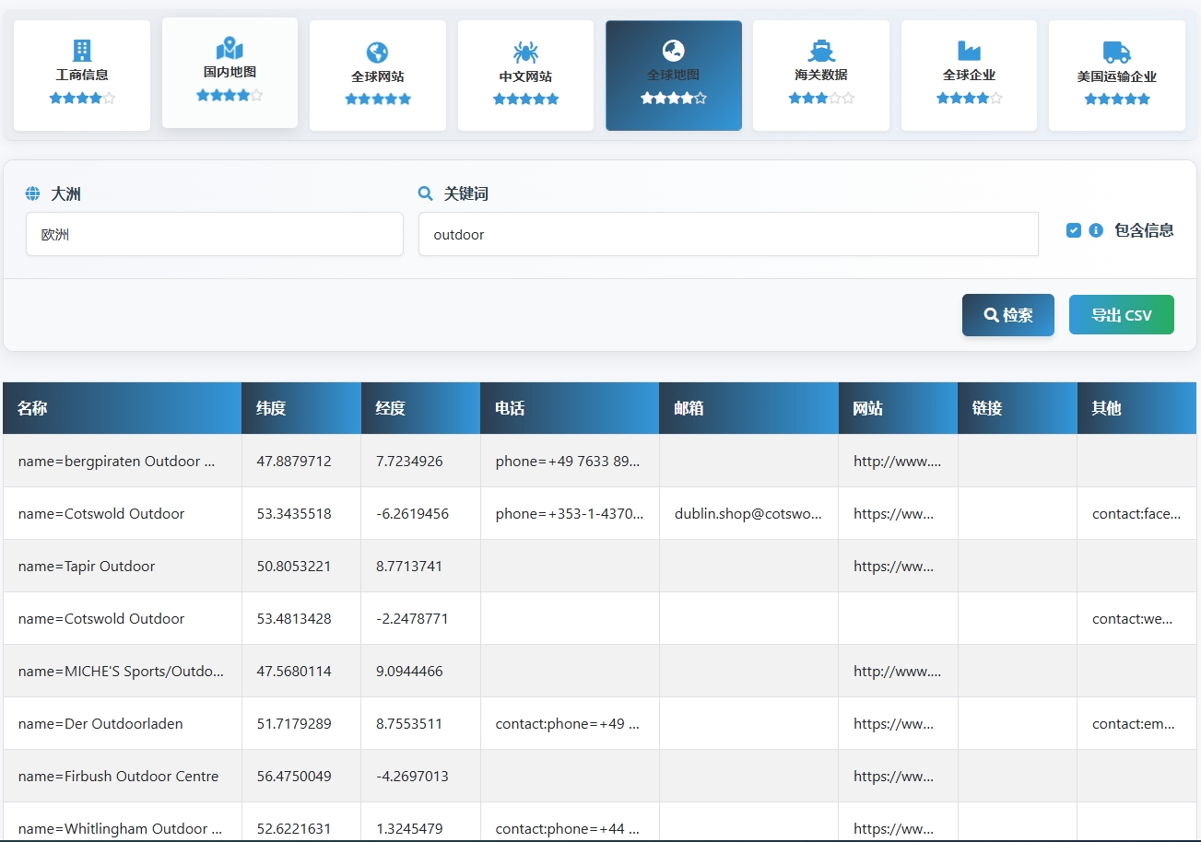Screen dimensions: 1201x842
Task: Click the ship icon for 海关数据
Action: point(821,51)
